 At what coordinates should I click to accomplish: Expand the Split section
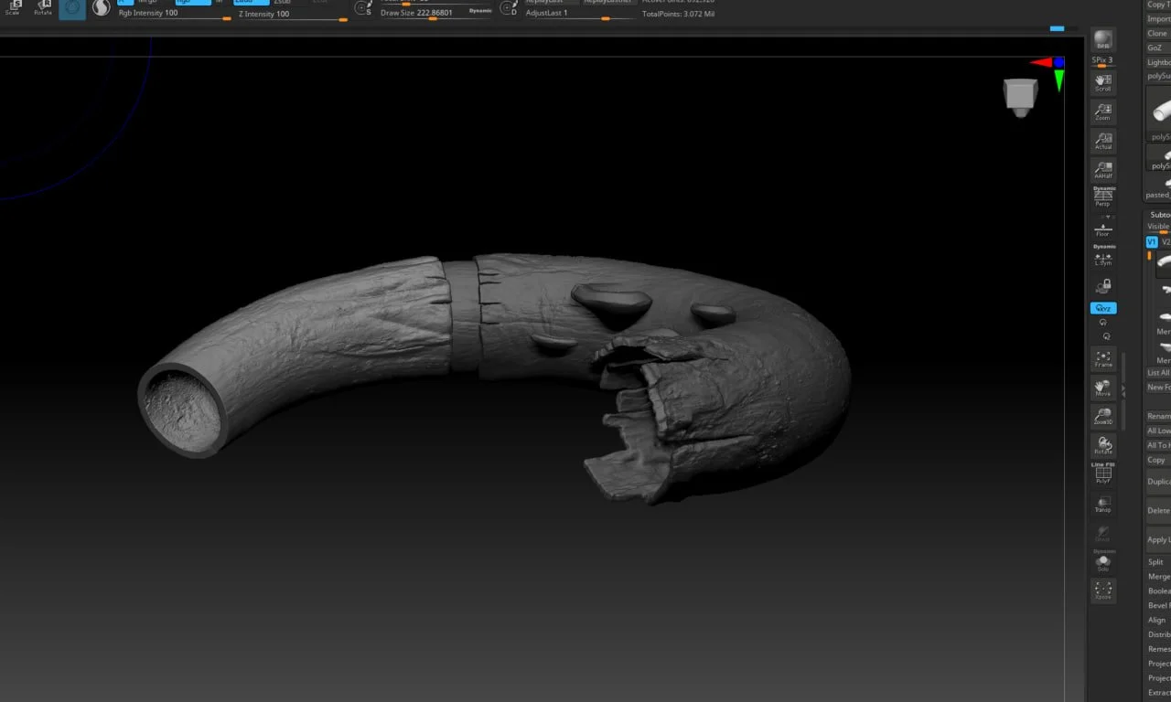[x=1158, y=562]
